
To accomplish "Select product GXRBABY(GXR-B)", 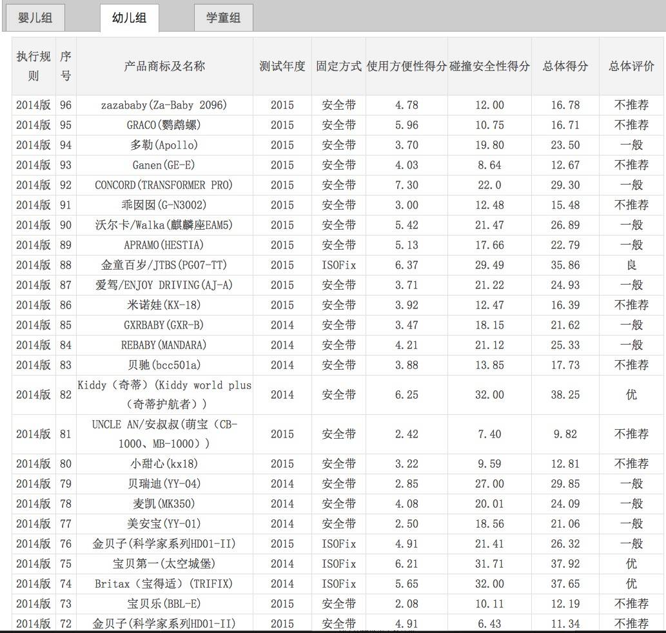I will (164, 325).
